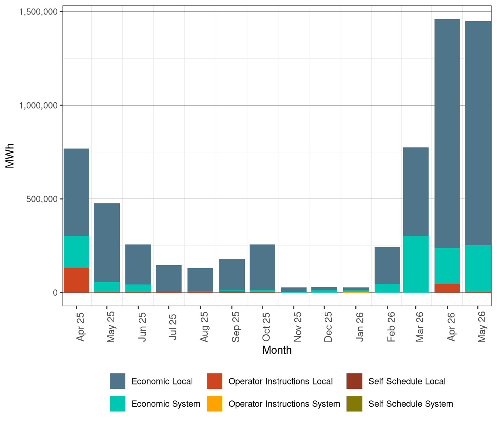Click the Oct 25 Economic Local bar
This screenshot has height=423, width=497.
(x=263, y=267)
